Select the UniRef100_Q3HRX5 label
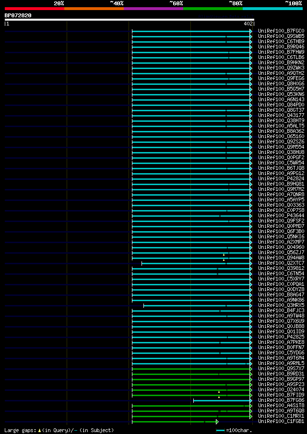 tap(281, 305)
